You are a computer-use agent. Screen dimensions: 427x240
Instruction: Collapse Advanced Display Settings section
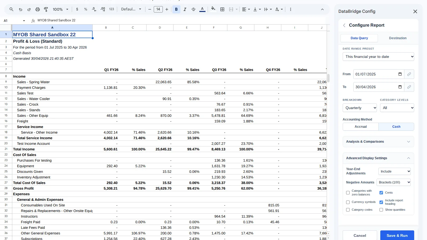coord(378,158)
